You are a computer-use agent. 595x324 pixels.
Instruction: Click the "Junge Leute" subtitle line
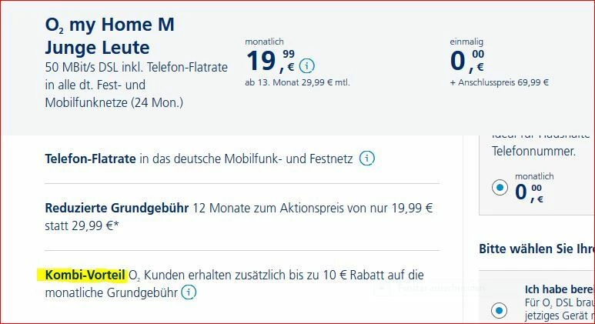point(97,48)
